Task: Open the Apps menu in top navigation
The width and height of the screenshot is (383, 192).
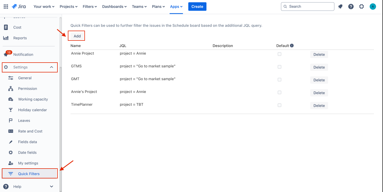Action: tap(176, 7)
